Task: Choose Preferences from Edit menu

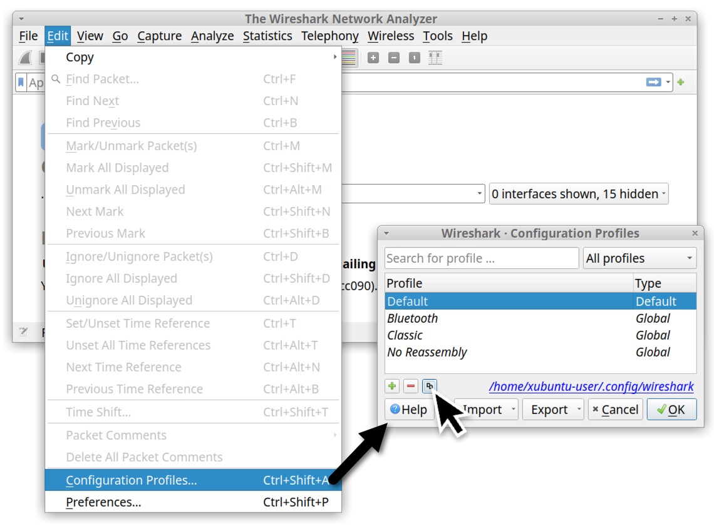Action: 193,502
